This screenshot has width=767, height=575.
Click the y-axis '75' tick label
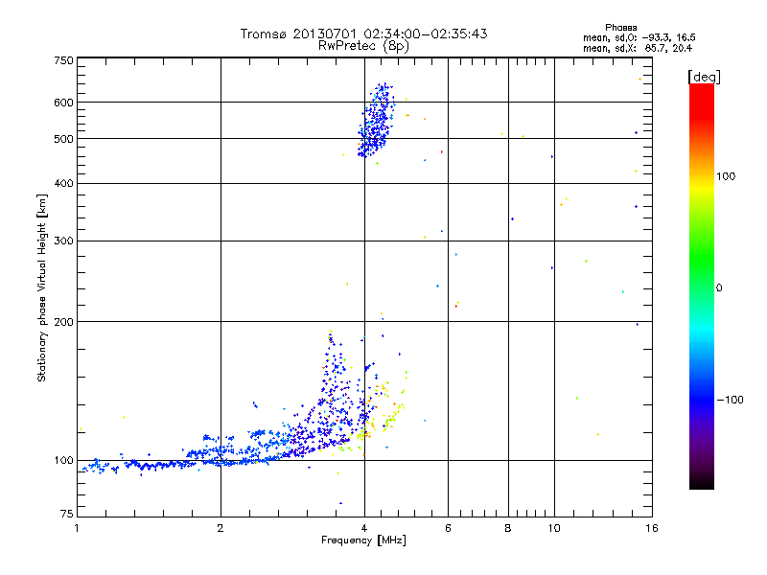coord(67,514)
